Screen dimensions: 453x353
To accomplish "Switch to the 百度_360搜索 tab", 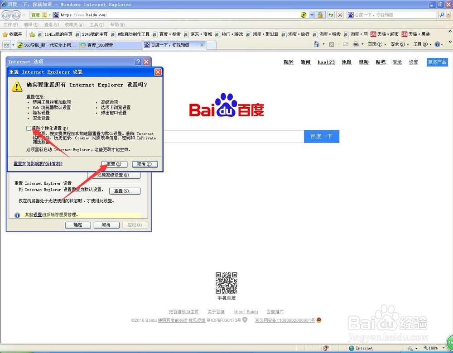I will click(111, 45).
